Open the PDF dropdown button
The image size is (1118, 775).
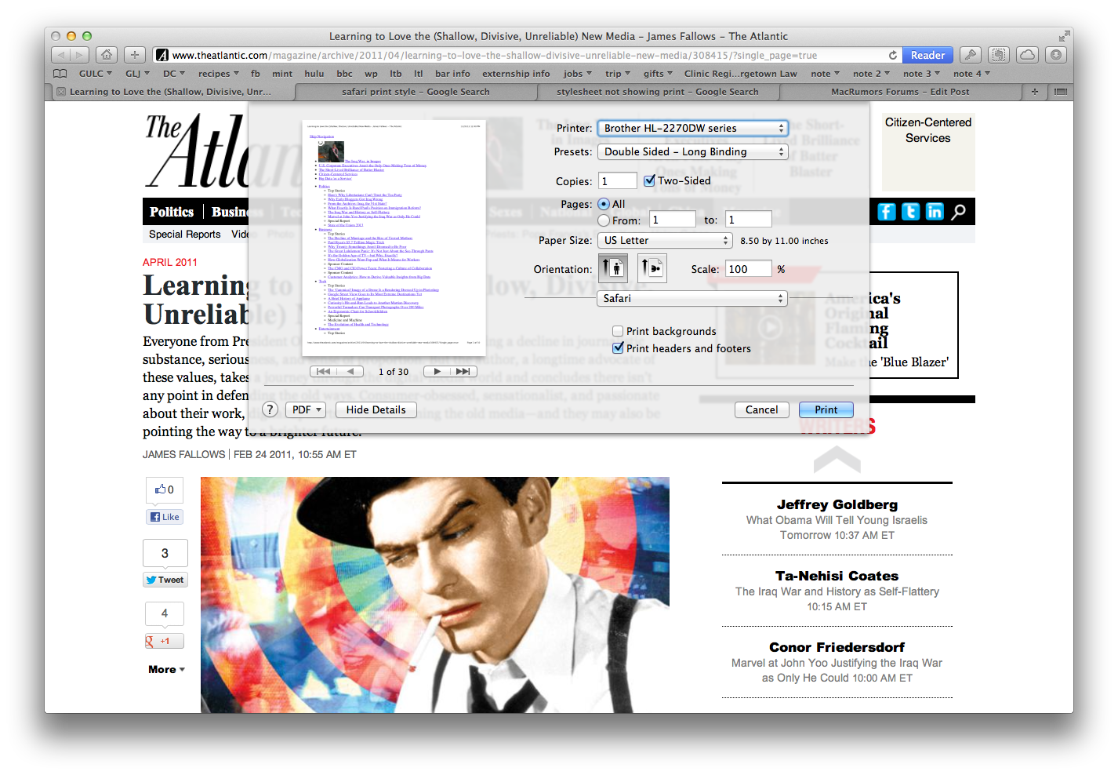pos(307,409)
